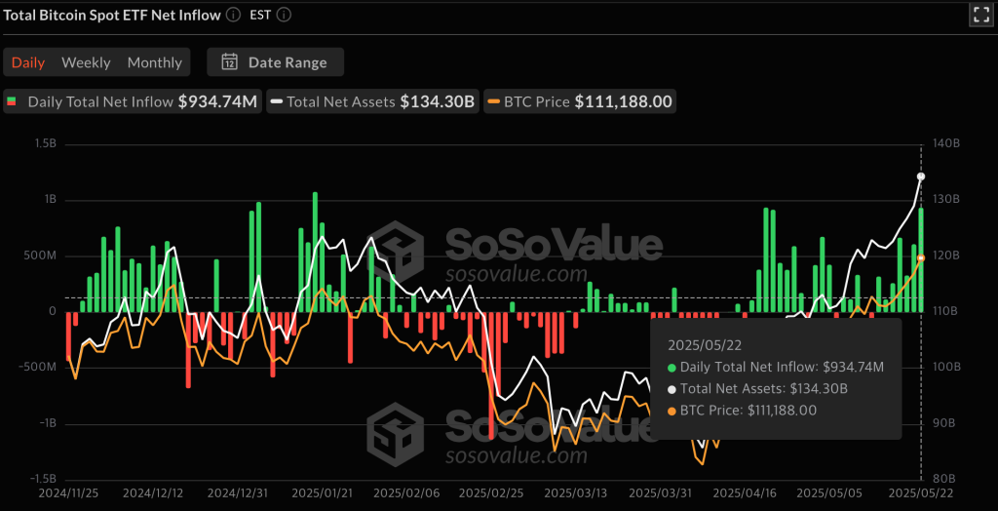This screenshot has width=998, height=511.
Task: Click the -500M left axis label
Action: click(x=40, y=368)
